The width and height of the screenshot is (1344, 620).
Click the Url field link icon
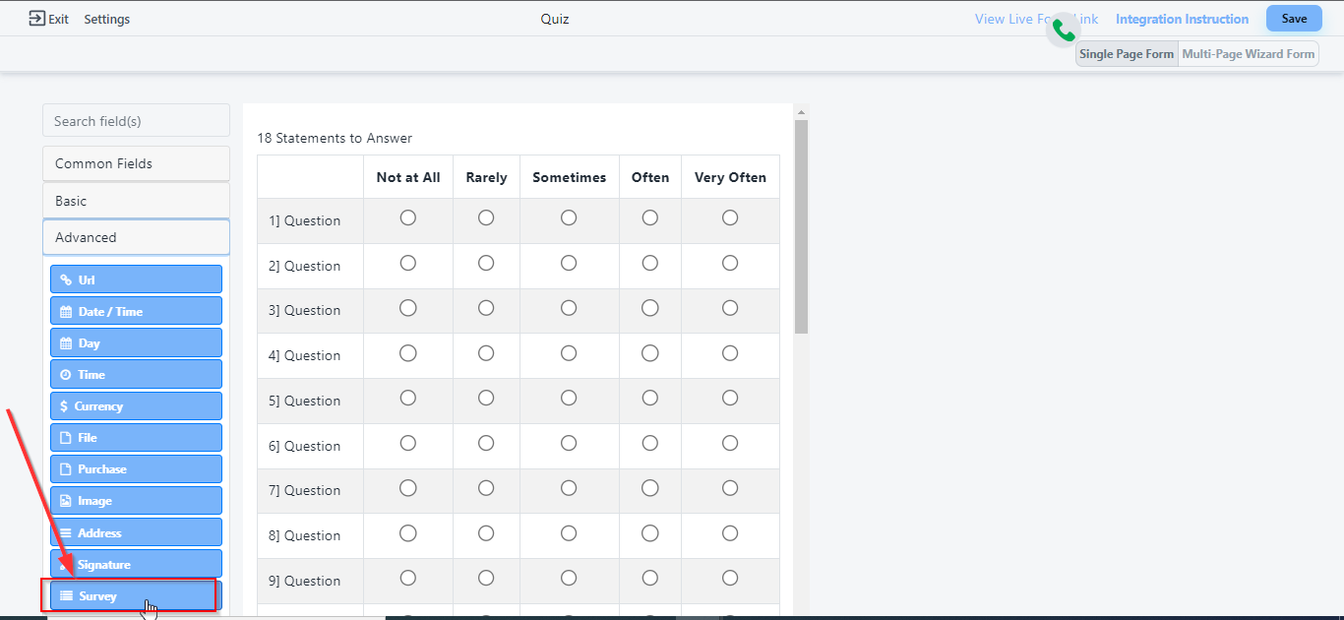(66, 279)
